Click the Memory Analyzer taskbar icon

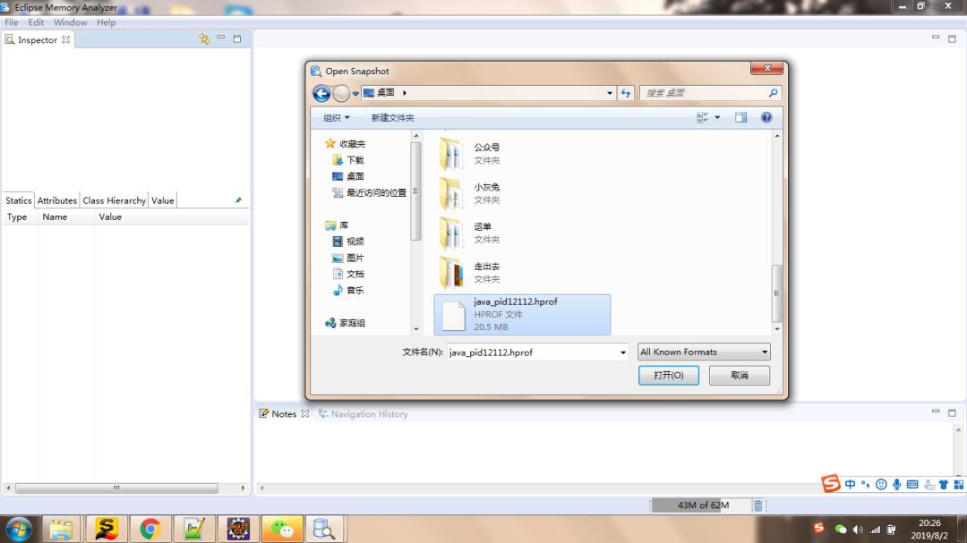324,529
